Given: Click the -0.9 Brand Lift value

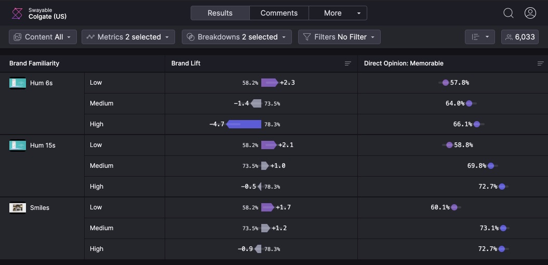Looking at the screenshot, I should (245, 249).
